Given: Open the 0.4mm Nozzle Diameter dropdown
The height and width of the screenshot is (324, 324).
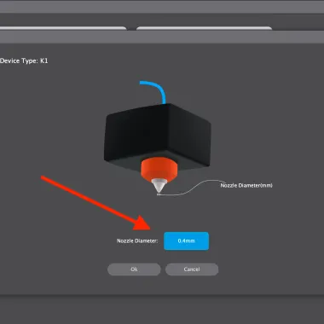Looking at the screenshot, I should [186, 241].
